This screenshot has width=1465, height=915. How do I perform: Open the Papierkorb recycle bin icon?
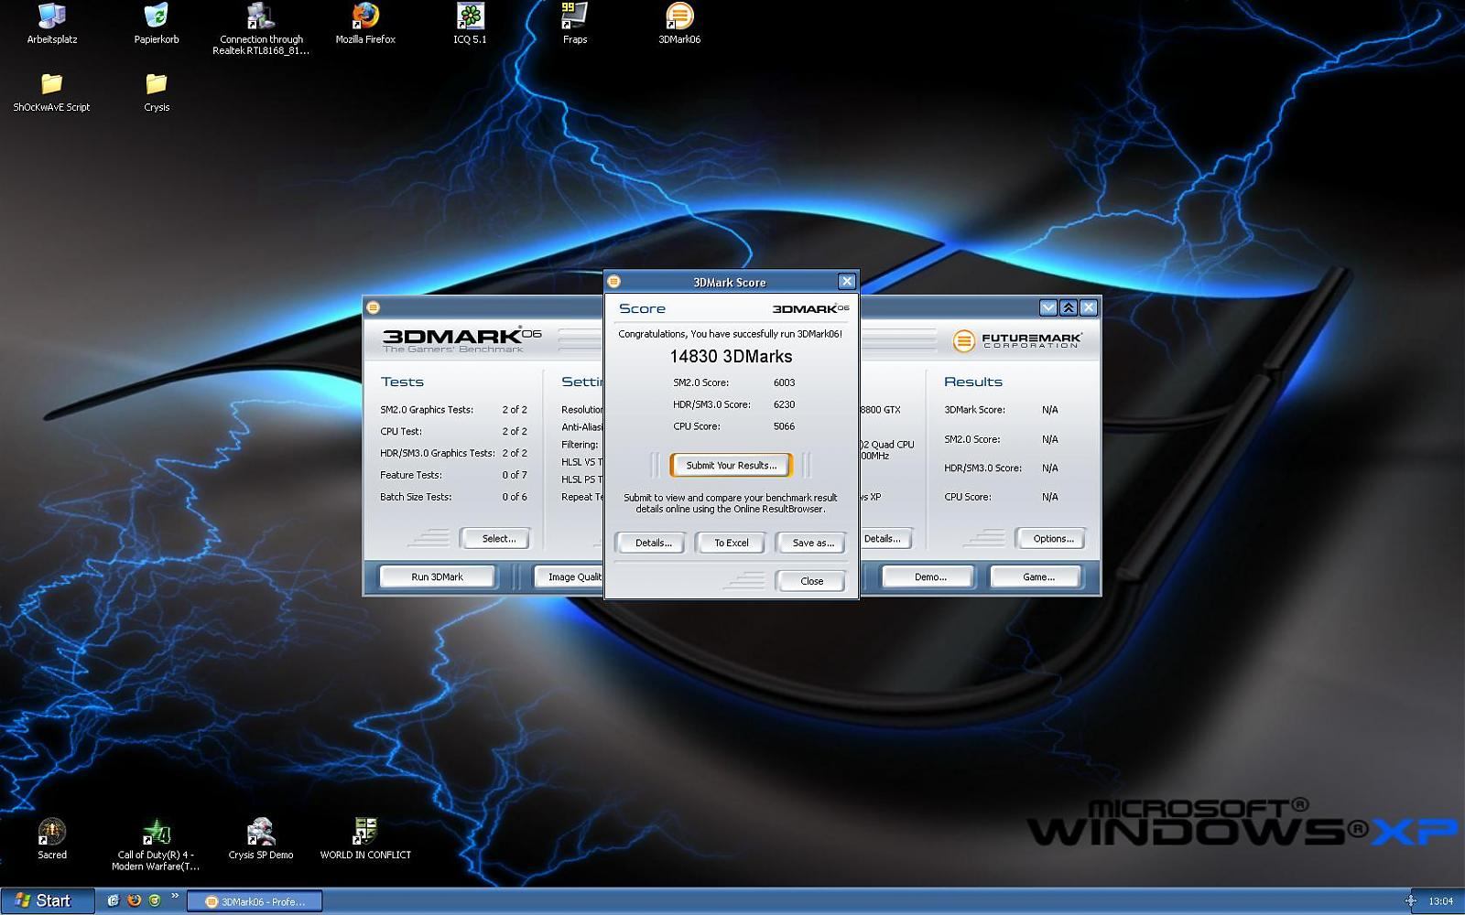(157, 16)
